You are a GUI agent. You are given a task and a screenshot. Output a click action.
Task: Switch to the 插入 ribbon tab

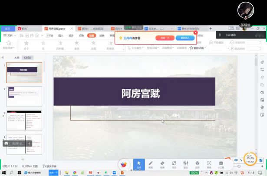61,36
